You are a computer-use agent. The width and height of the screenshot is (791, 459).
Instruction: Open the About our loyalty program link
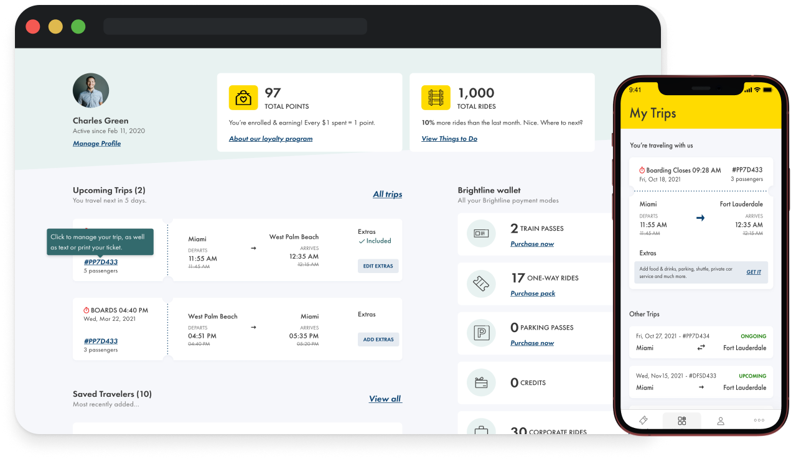click(271, 139)
